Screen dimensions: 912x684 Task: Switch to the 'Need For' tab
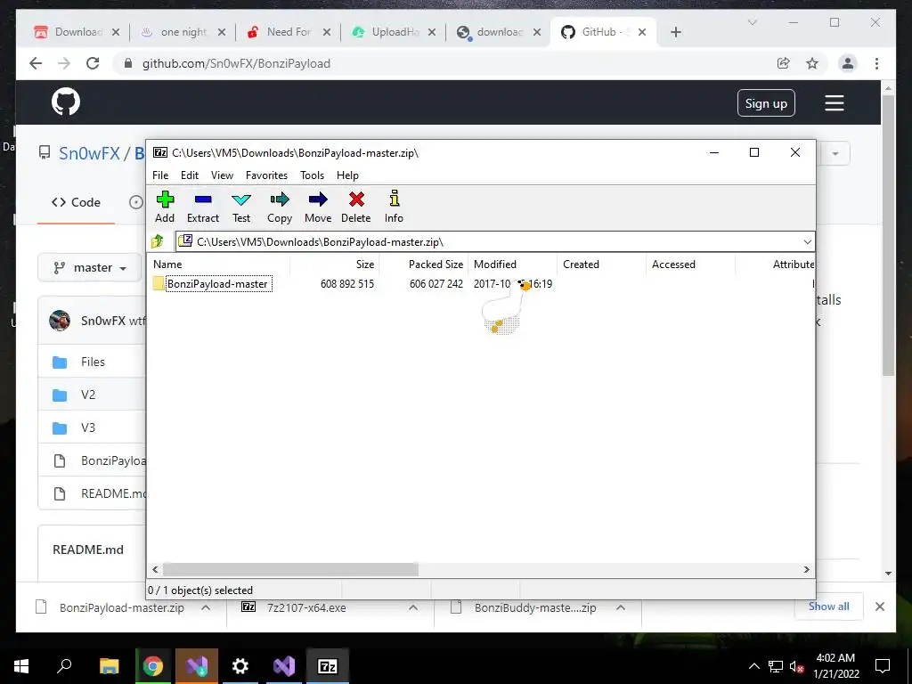pos(288,32)
